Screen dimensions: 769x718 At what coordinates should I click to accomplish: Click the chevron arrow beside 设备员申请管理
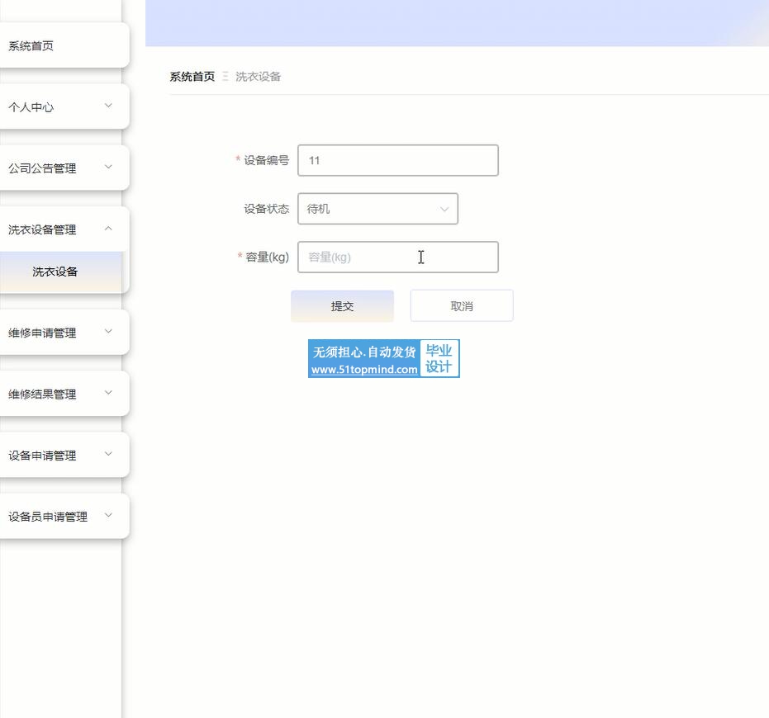click(x=108, y=516)
